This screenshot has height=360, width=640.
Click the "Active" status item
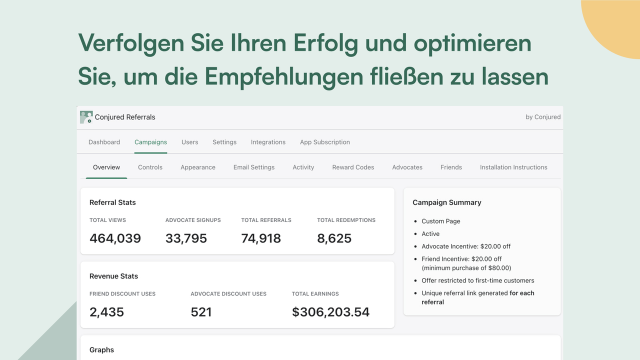tap(430, 233)
